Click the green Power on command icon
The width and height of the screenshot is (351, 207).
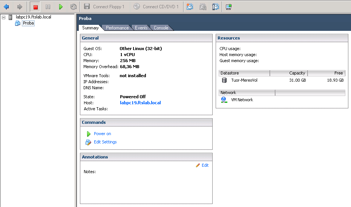pos(89,134)
